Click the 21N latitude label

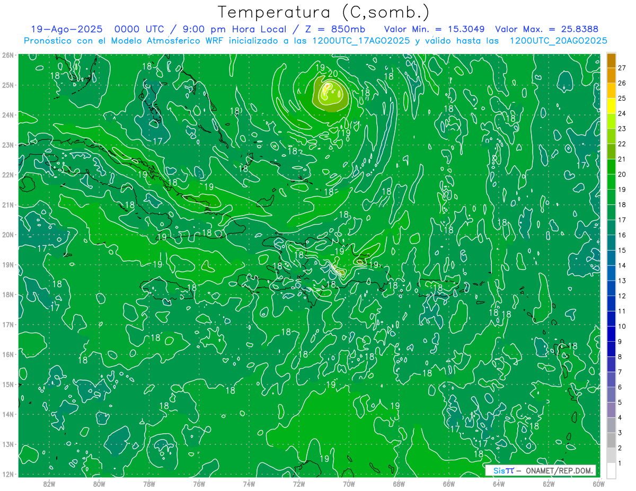(8, 205)
